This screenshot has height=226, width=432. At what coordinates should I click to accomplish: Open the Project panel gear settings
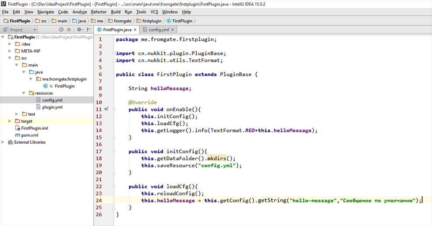click(80, 29)
